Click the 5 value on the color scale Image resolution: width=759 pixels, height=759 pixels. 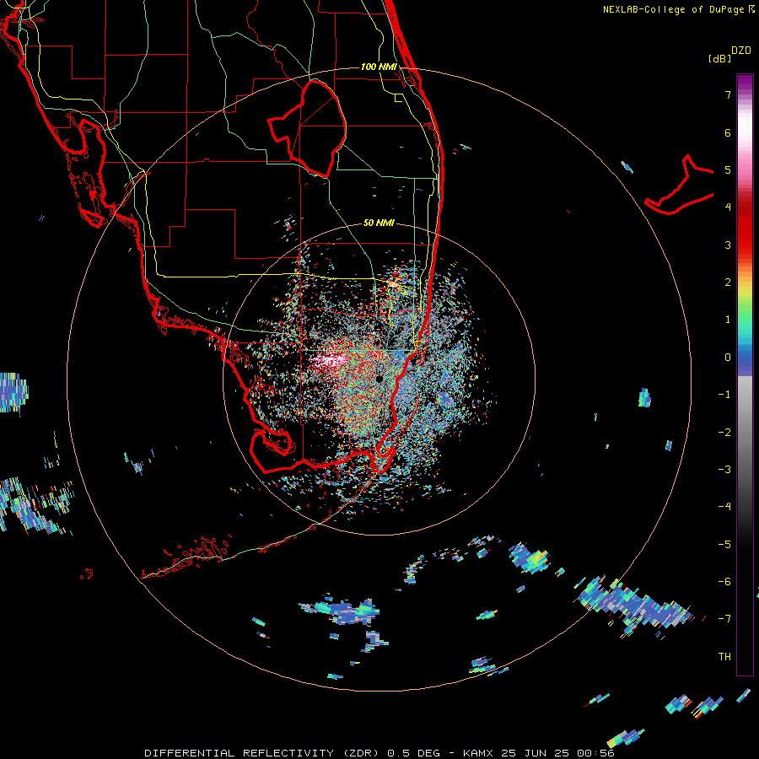click(728, 170)
